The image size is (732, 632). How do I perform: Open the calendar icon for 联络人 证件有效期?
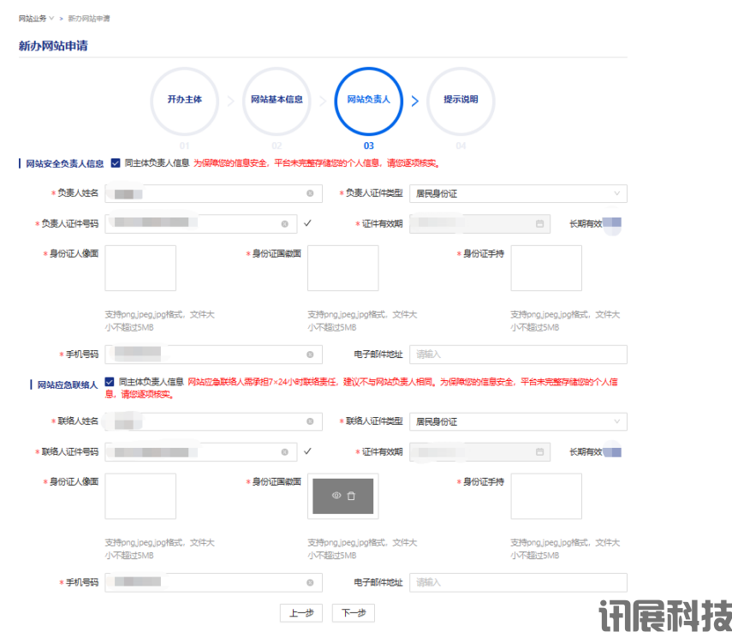coord(539,451)
